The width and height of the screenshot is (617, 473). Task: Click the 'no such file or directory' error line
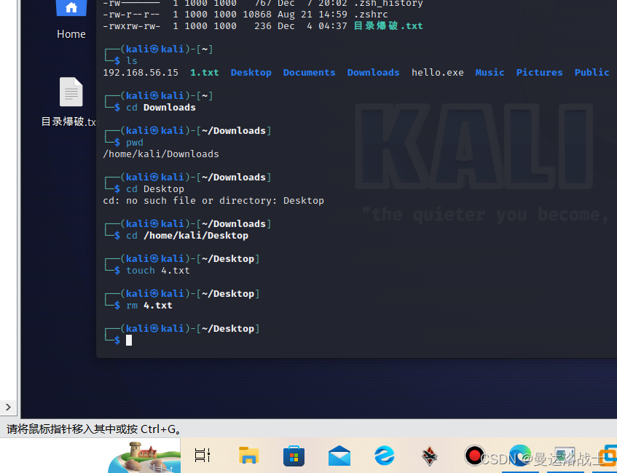213,201
